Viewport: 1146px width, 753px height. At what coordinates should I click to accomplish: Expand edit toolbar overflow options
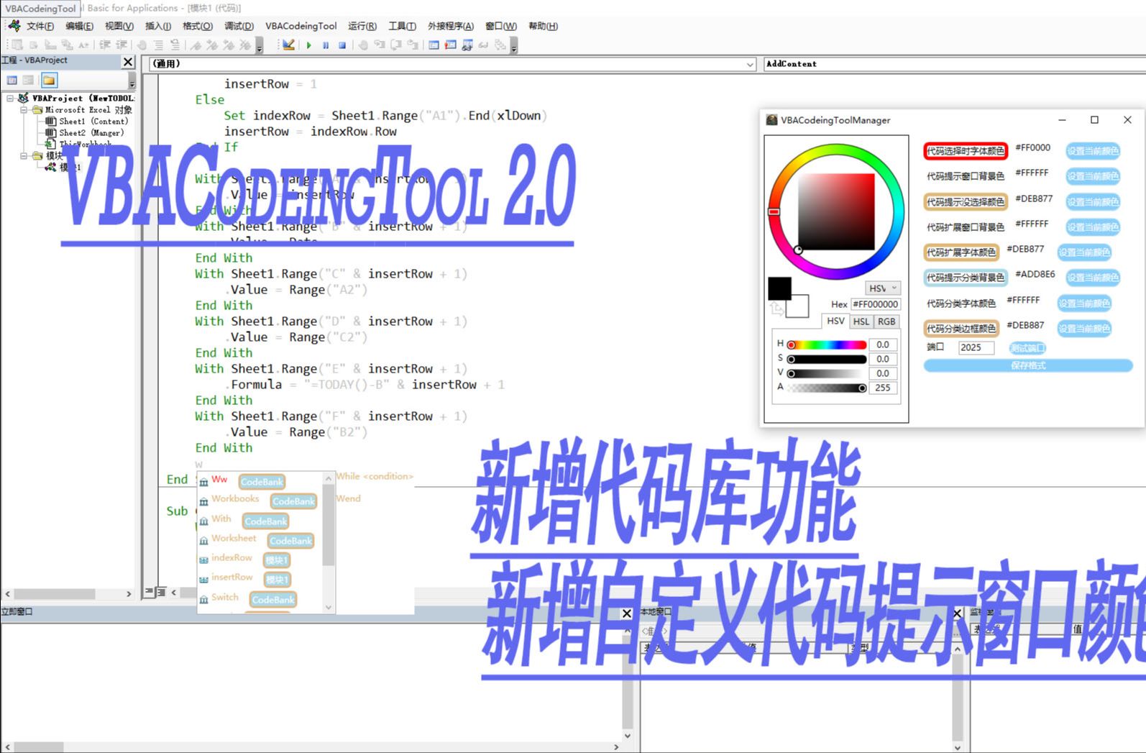tap(260, 46)
